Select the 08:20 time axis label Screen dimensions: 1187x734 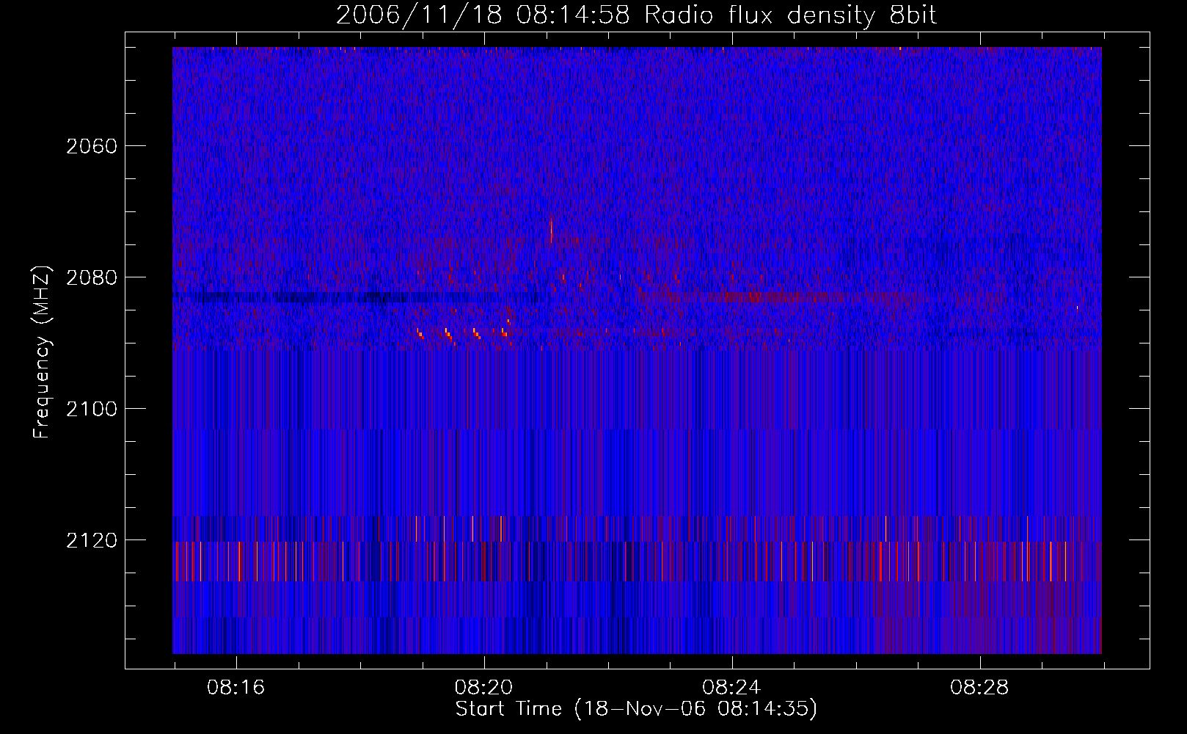pos(484,688)
